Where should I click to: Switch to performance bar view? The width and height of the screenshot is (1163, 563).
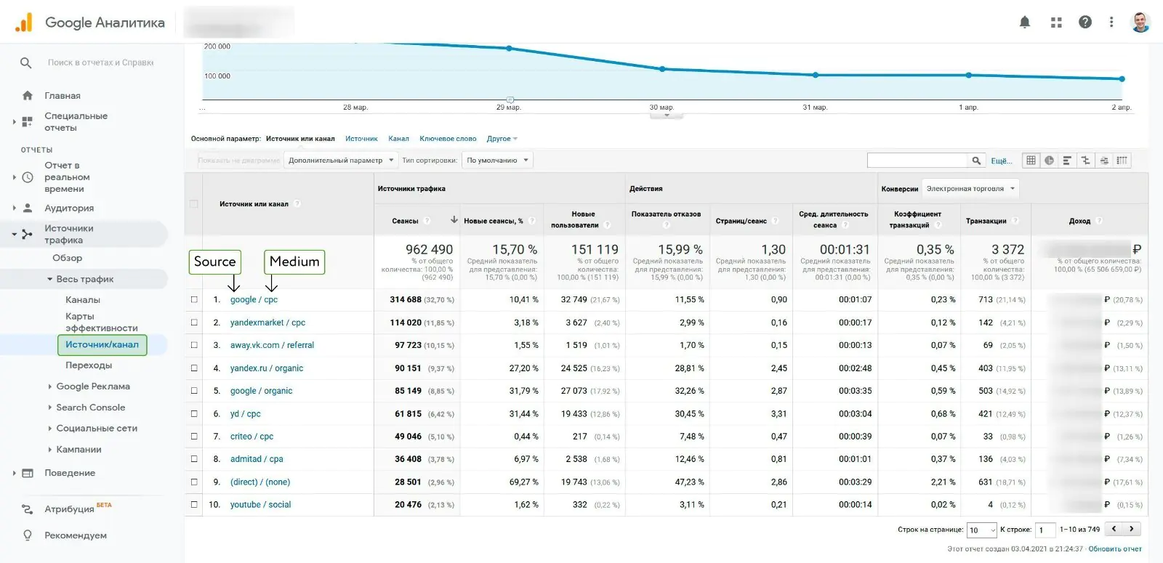coord(1067,161)
